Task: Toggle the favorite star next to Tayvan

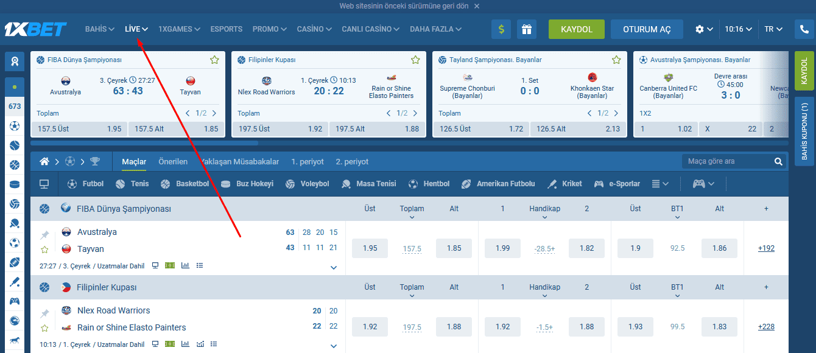Action: pos(44,250)
